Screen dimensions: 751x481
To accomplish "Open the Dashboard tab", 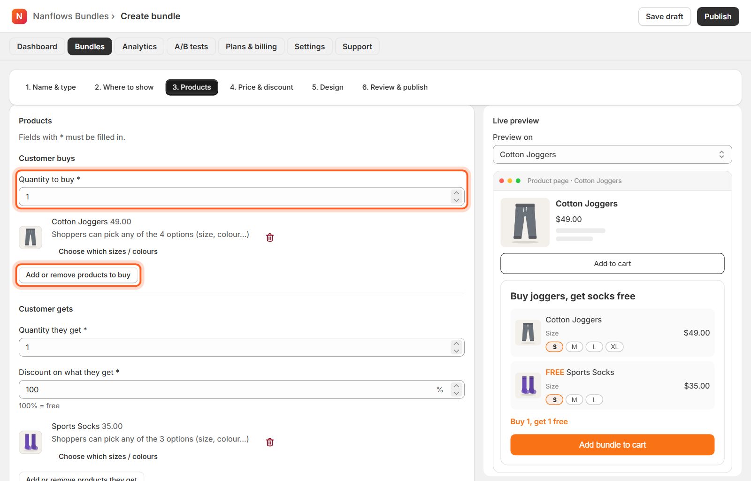I will click(37, 46).
